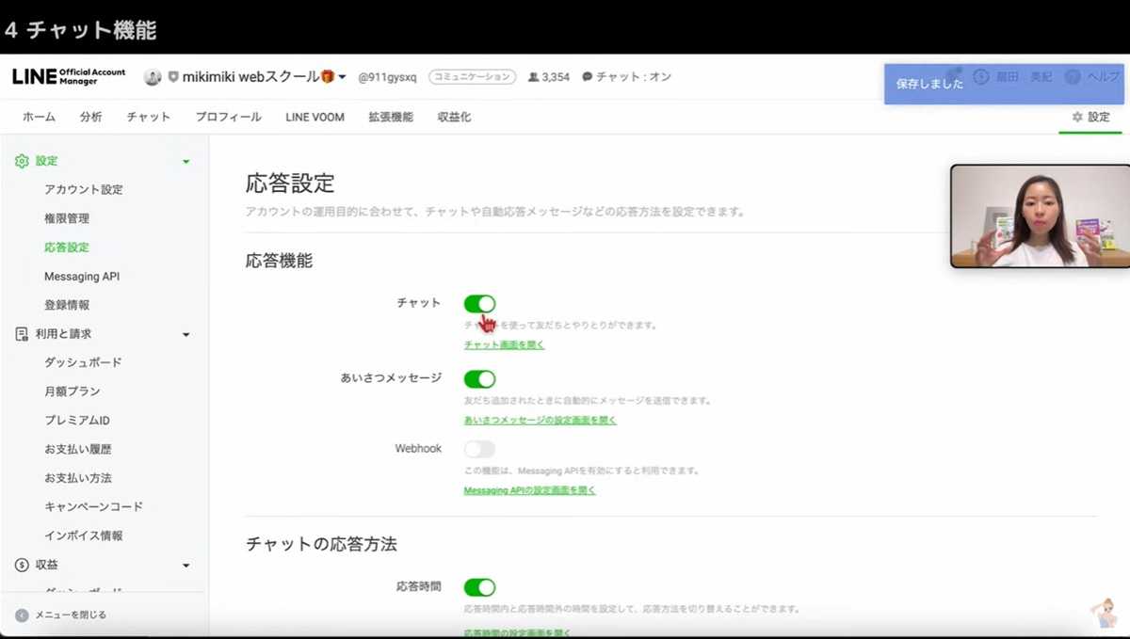Open インボイス情報 in sidebar
The image size is (1130, 639).
pos(84,535)
